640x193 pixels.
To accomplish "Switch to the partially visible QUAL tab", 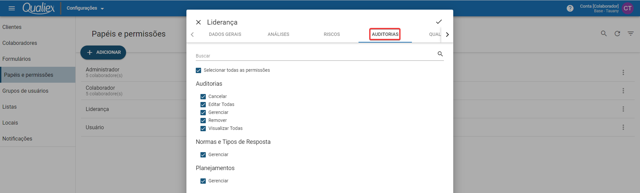I will click(435, 34).
